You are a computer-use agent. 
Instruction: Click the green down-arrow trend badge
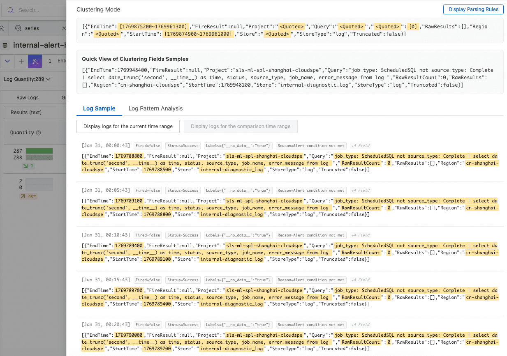pyautogui.click(x=28, y=165)
